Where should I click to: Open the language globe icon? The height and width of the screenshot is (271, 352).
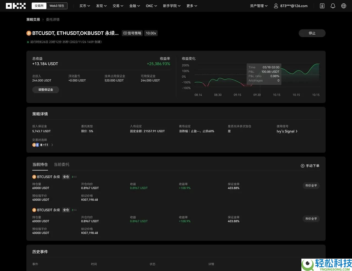pyautogui.click(x=343, y=6)
